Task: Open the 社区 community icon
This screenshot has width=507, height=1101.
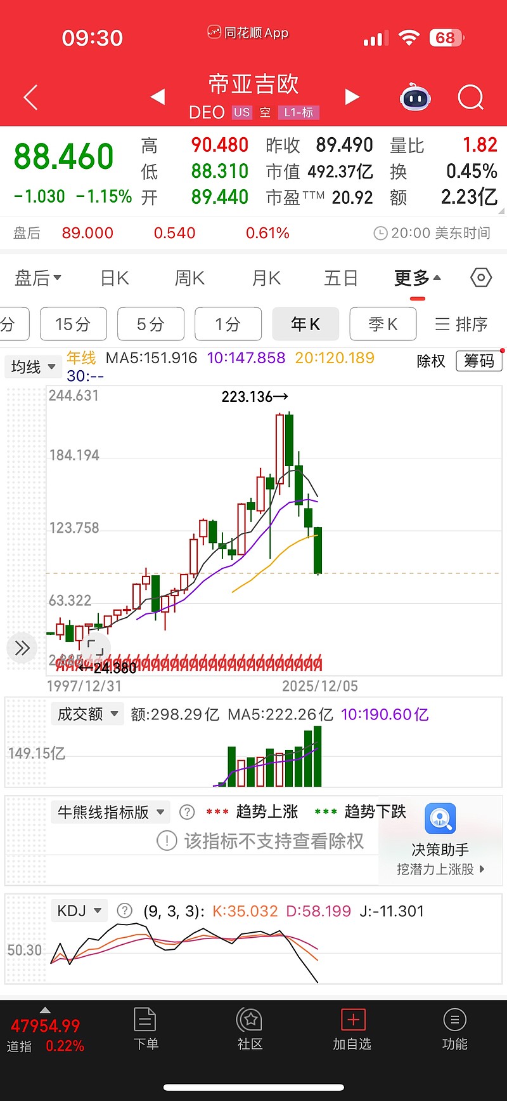Action: pos(250,1029)
